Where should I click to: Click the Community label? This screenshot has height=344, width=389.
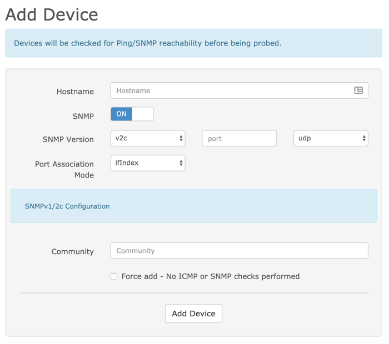pyautogui.click(x=72, y=252)
